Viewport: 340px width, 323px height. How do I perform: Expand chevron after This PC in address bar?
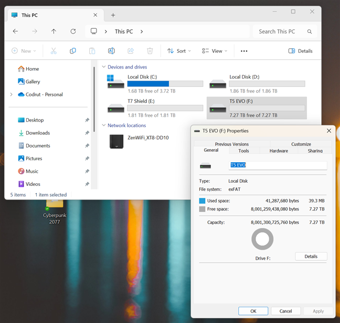142,31
